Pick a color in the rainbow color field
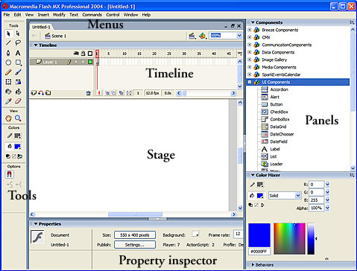 (x=289, y=238)
